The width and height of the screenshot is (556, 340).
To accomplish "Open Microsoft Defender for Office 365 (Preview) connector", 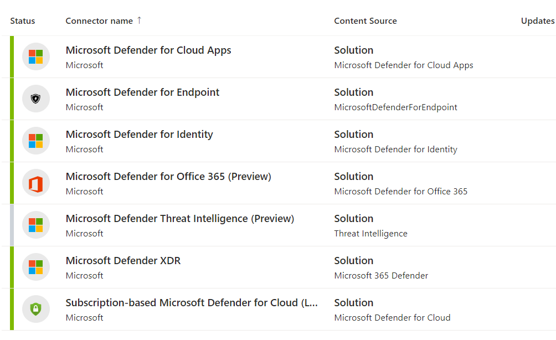I will pyautogui.click(x=168, y=177).
